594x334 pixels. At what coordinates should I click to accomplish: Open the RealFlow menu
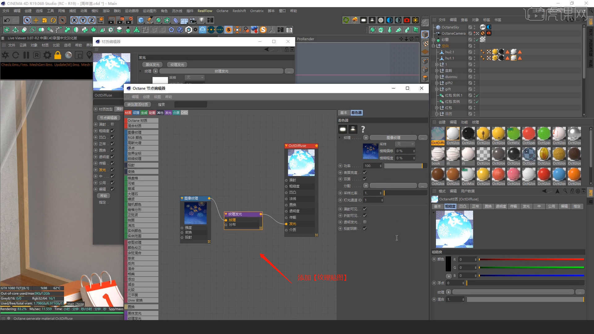[x=205, y=11]
